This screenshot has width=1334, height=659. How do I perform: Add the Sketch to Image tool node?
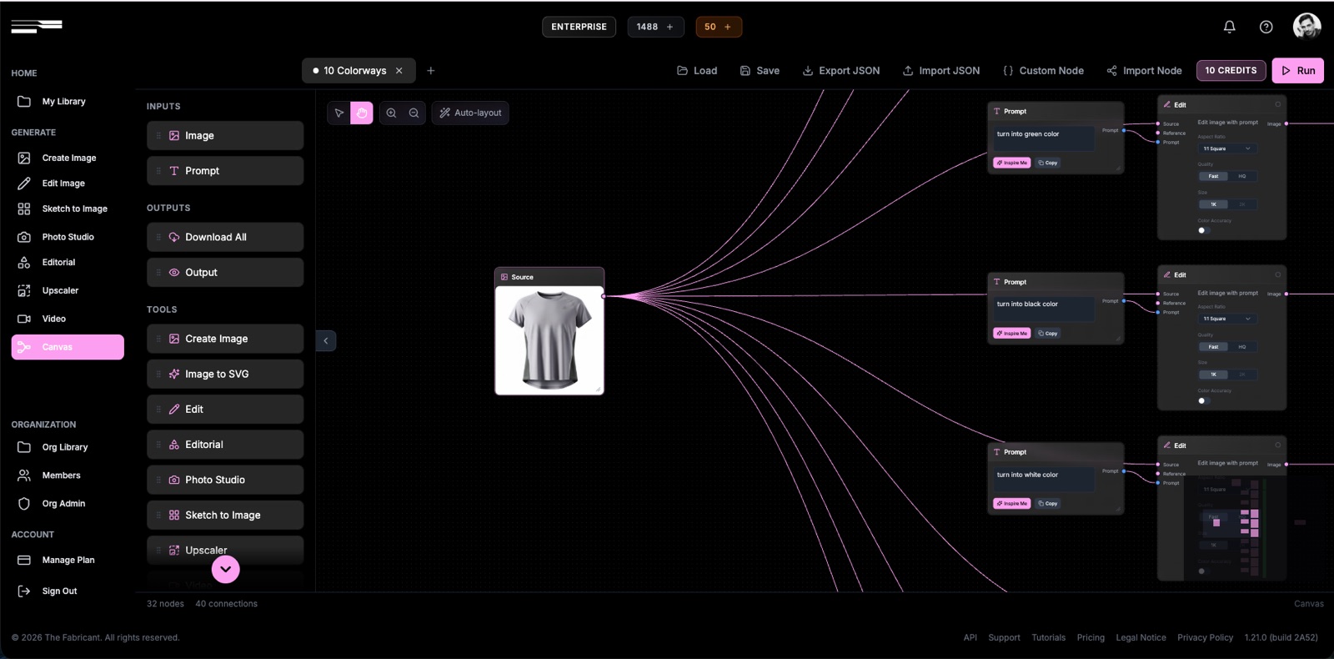coord(225,515)
